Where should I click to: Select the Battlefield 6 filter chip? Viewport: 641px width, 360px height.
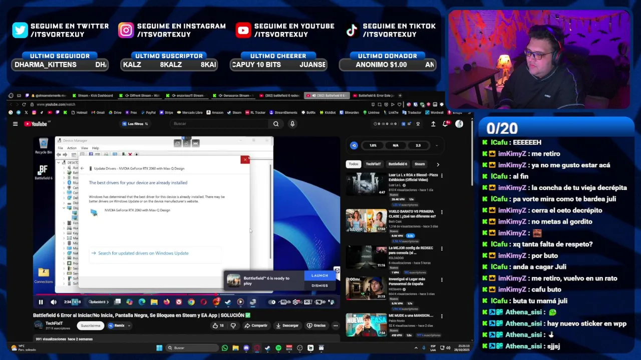click(x=398, y=164)
